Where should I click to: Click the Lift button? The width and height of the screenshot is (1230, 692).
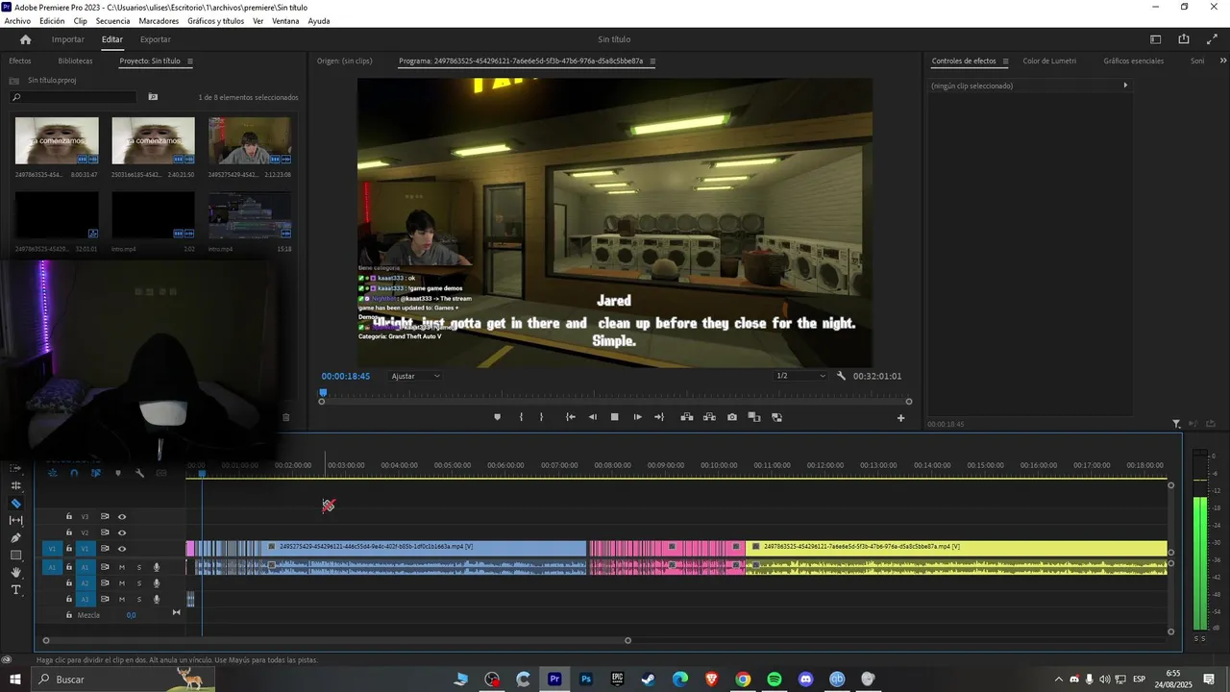coord(687,417)
